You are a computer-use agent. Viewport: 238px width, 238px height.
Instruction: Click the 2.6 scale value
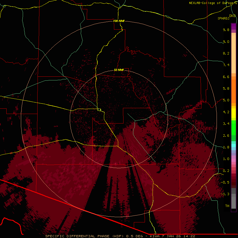click(x=226, y=136)
